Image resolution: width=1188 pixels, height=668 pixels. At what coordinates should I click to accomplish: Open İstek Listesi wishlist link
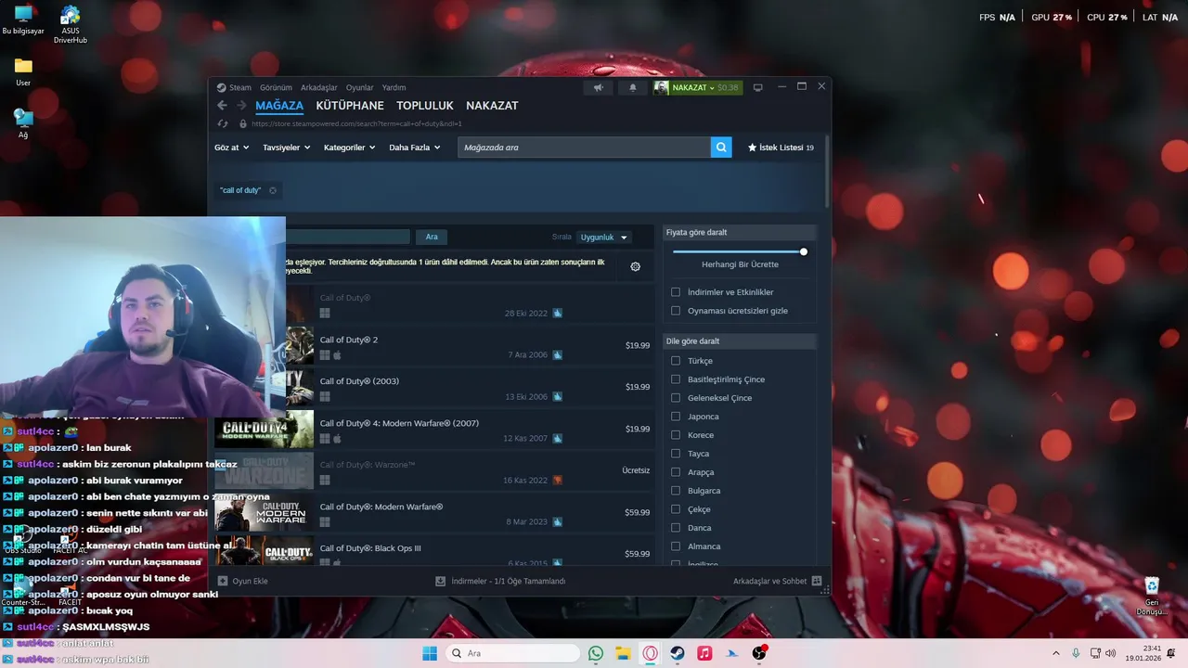(781, 148)
